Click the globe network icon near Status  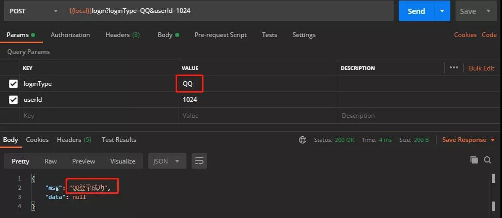(x=303, y=140)
